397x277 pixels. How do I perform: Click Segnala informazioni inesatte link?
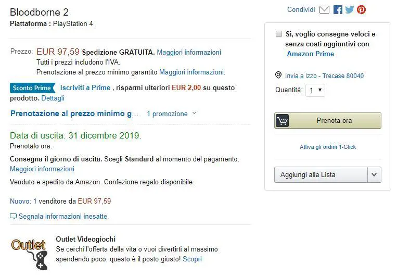pyautogui.click(x=63, y=217)
